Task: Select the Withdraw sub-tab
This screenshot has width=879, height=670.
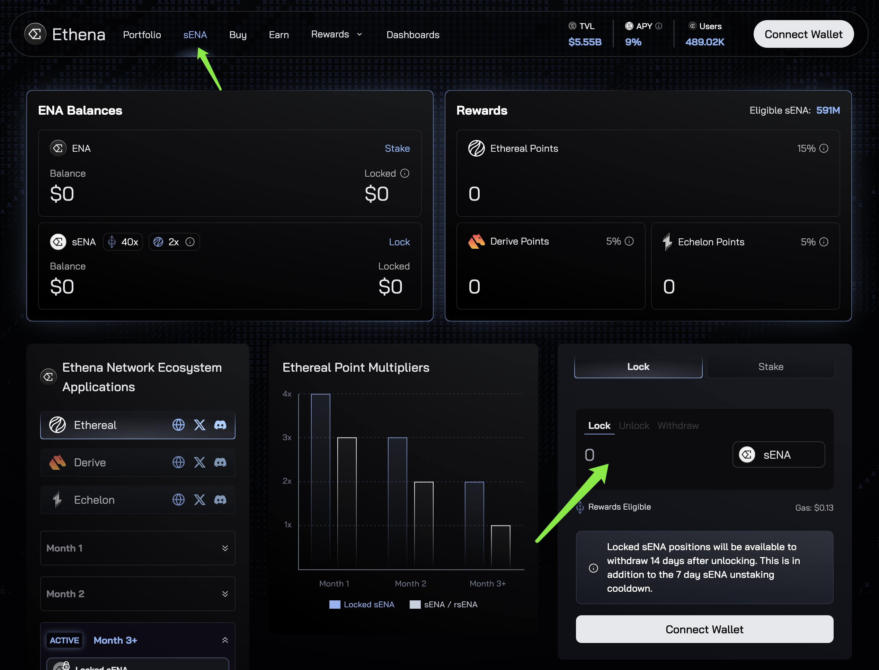Action: pos(678,425)
